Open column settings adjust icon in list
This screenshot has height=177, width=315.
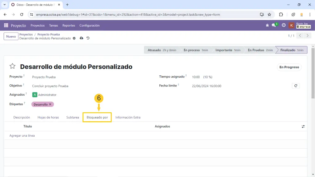pos(303,127)
